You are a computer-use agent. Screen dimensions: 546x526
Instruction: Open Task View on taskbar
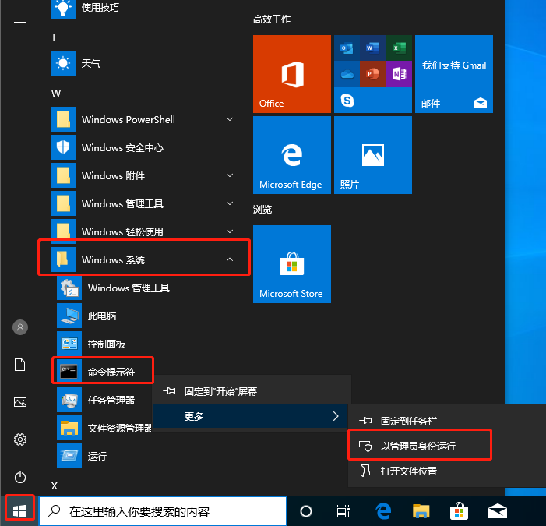pos(343,511)
